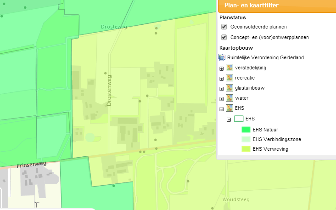Click the water layer map icon

230,98
